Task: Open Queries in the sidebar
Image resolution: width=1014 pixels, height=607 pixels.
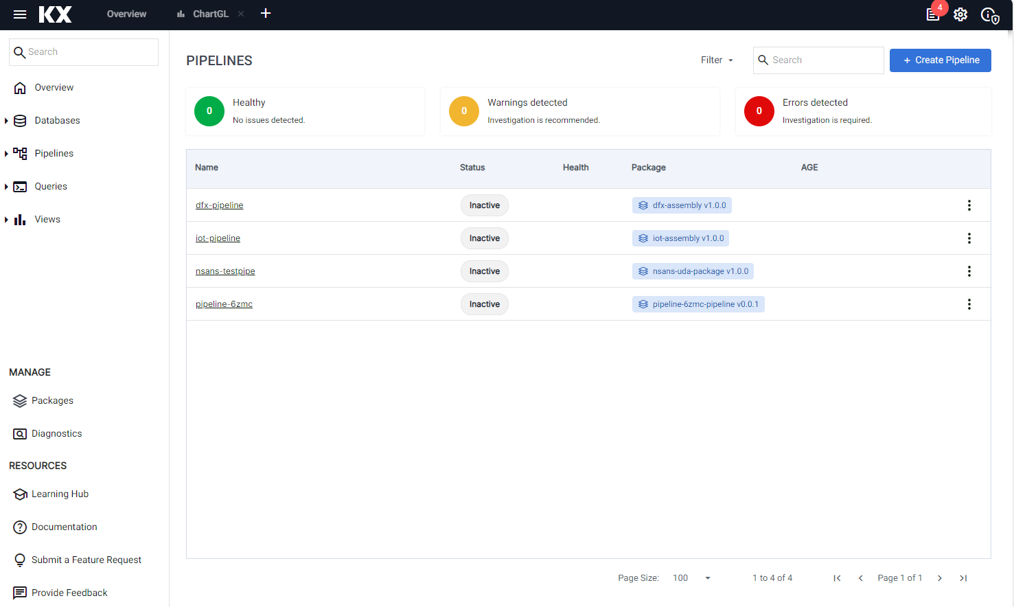Action: point(51,187)
